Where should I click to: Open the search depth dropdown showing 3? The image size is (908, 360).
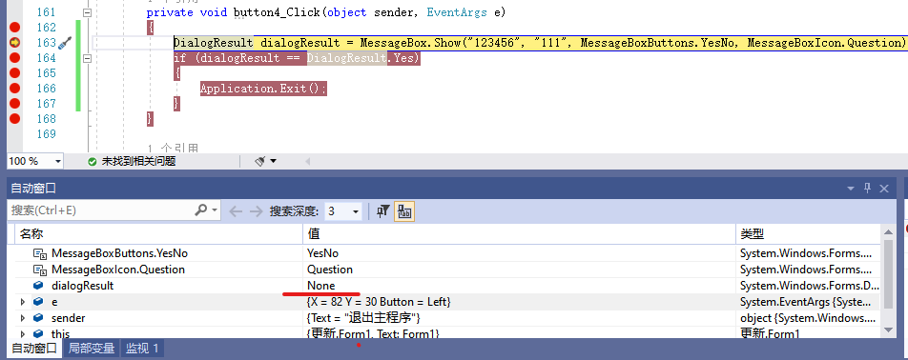(343, 211)
